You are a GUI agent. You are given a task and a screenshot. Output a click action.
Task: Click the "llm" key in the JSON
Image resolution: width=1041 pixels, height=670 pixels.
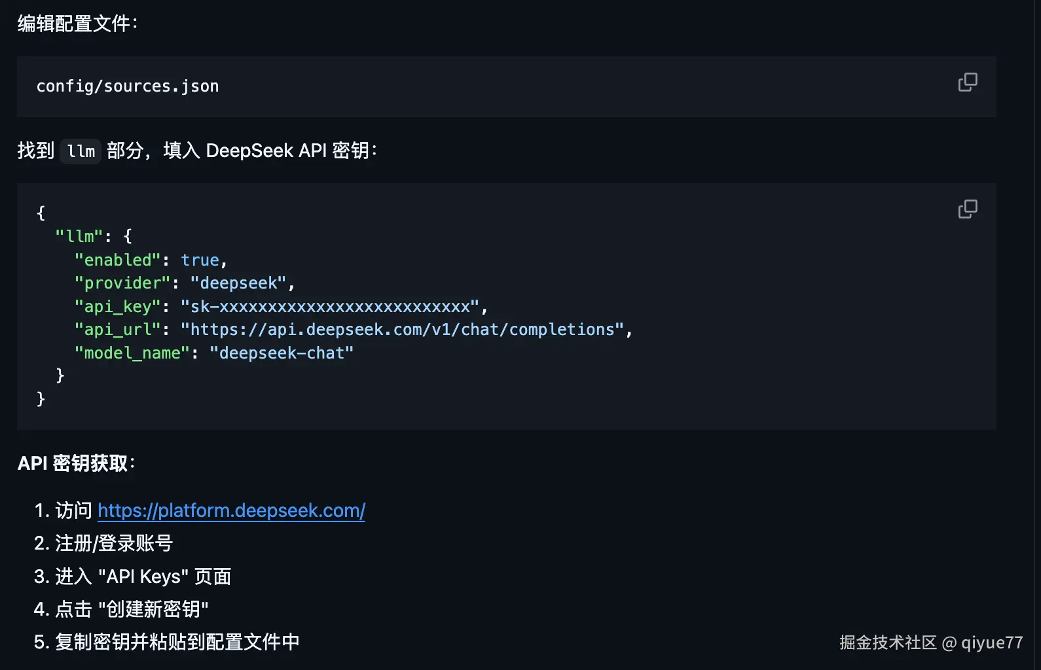(x=79, y=236)
